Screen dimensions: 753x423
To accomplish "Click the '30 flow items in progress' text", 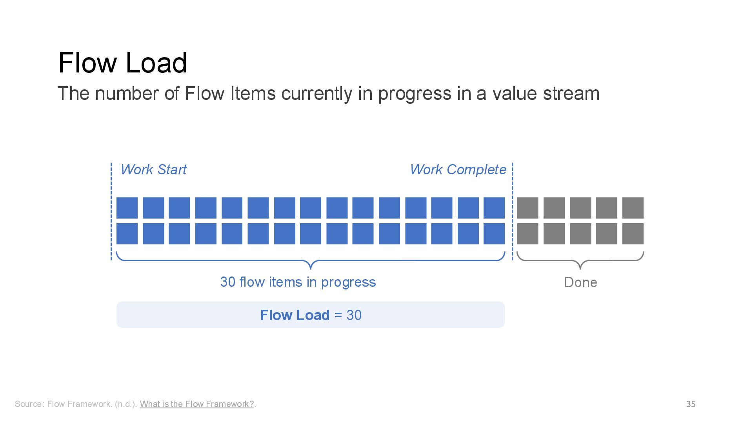I will [298, 282].
